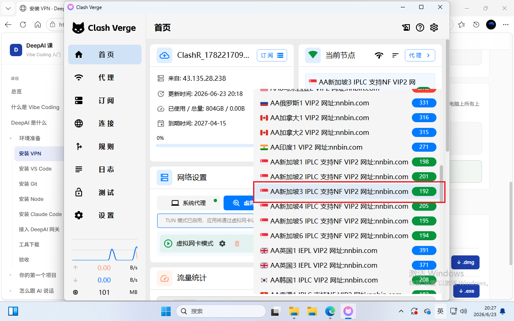Open 日志 page in sidebar
Viewport: 514px width, 321px height.
(105, 169)
